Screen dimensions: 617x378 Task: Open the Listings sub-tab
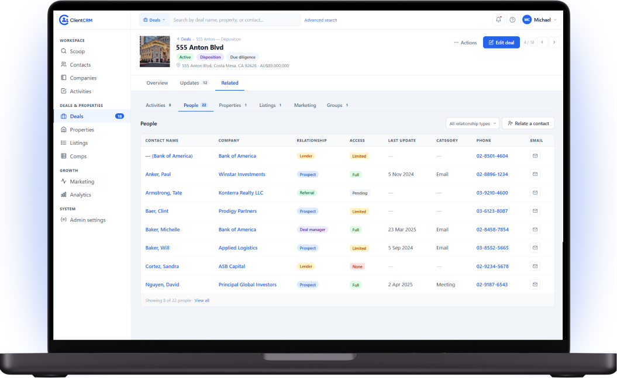coord(270,105)
